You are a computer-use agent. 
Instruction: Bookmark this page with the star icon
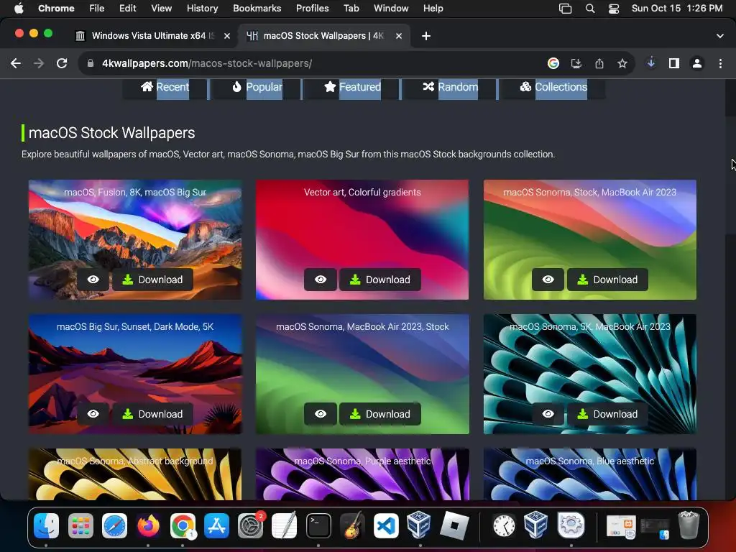click(622, 63)
